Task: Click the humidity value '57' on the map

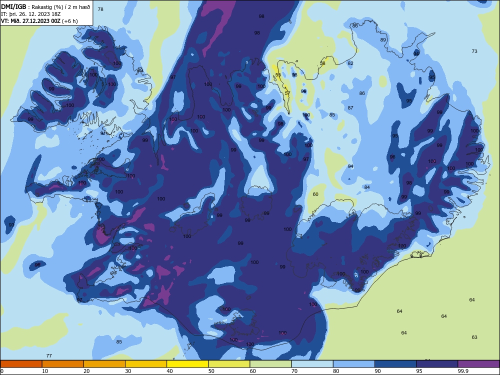Action: [287, 93]
